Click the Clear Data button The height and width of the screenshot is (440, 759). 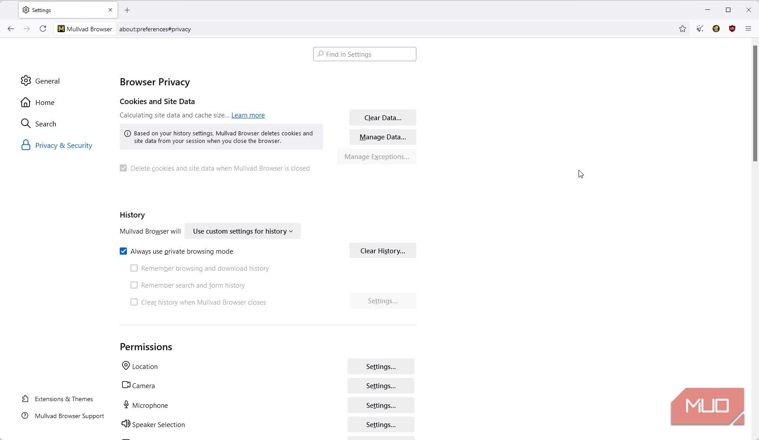(x=383, y=117)
